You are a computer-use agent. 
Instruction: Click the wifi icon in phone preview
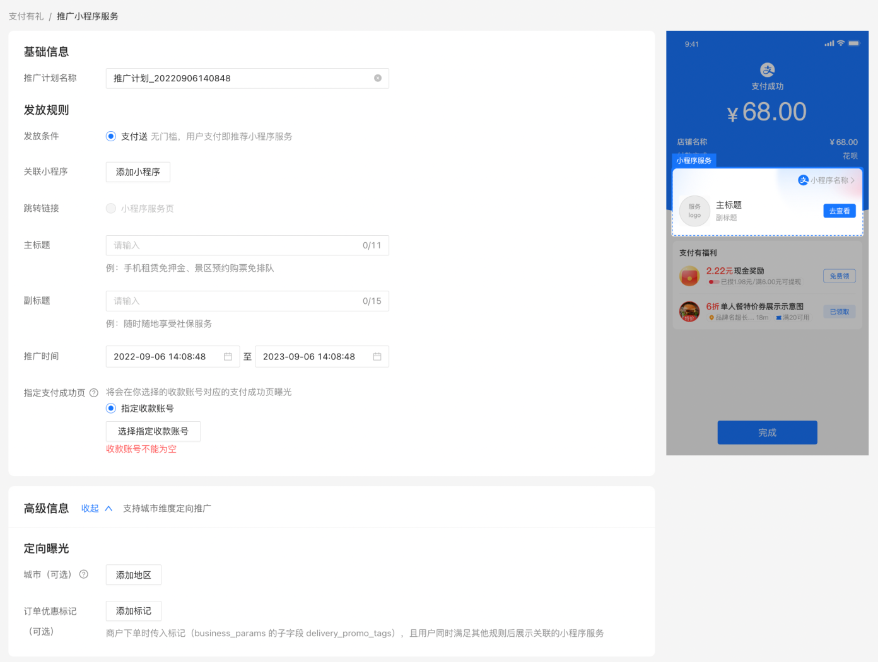click(841, 44)
